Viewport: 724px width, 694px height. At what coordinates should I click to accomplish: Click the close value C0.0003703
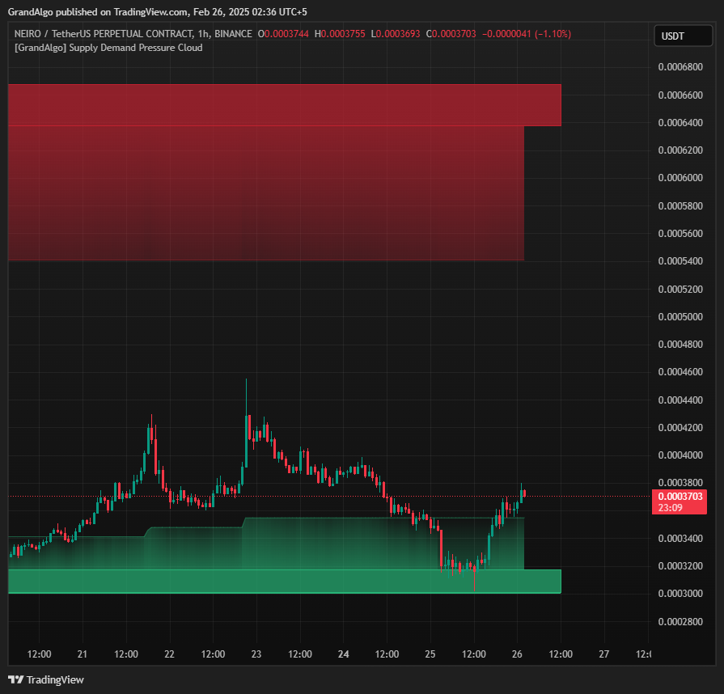click(451, 34)
